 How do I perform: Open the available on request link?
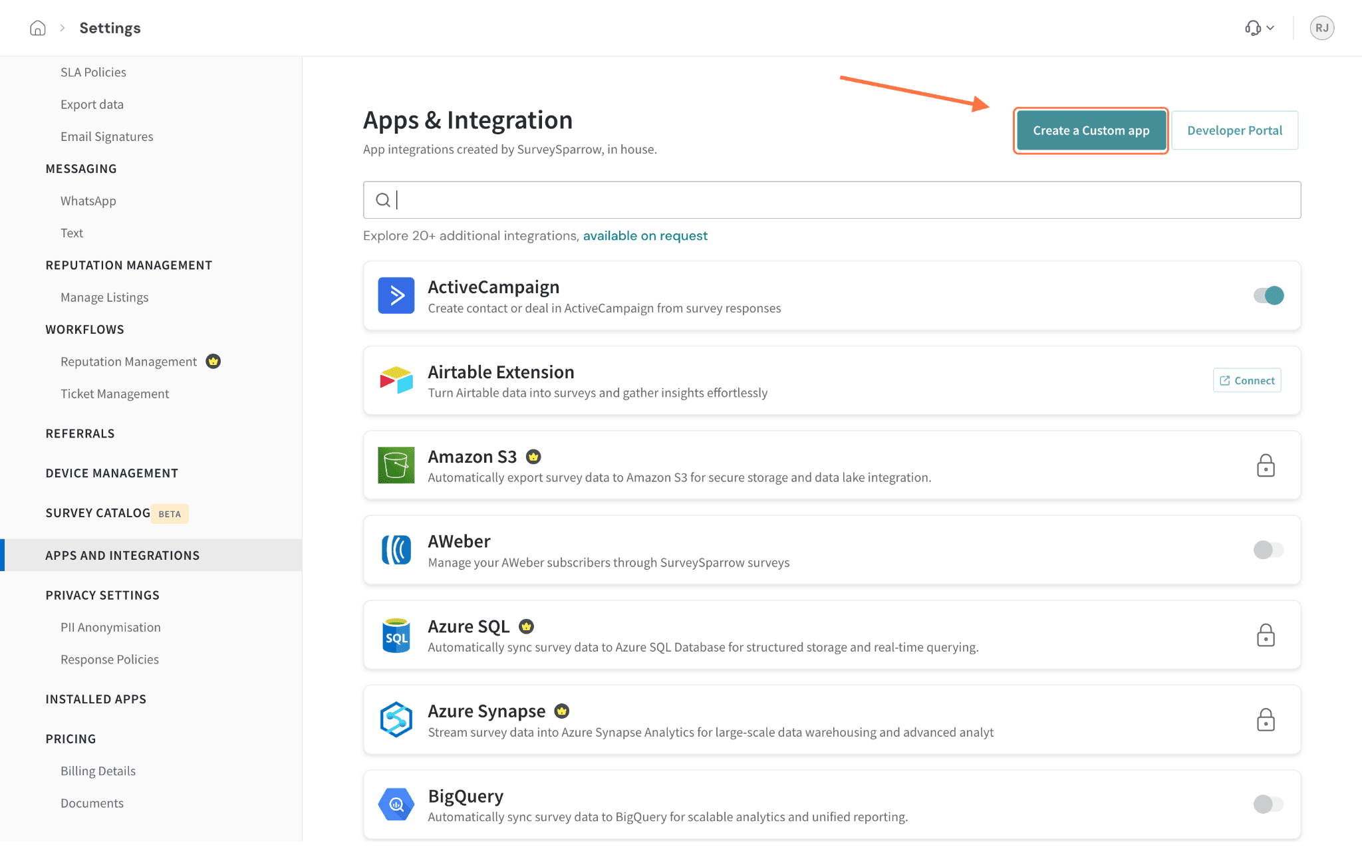(x=645, y=236)
